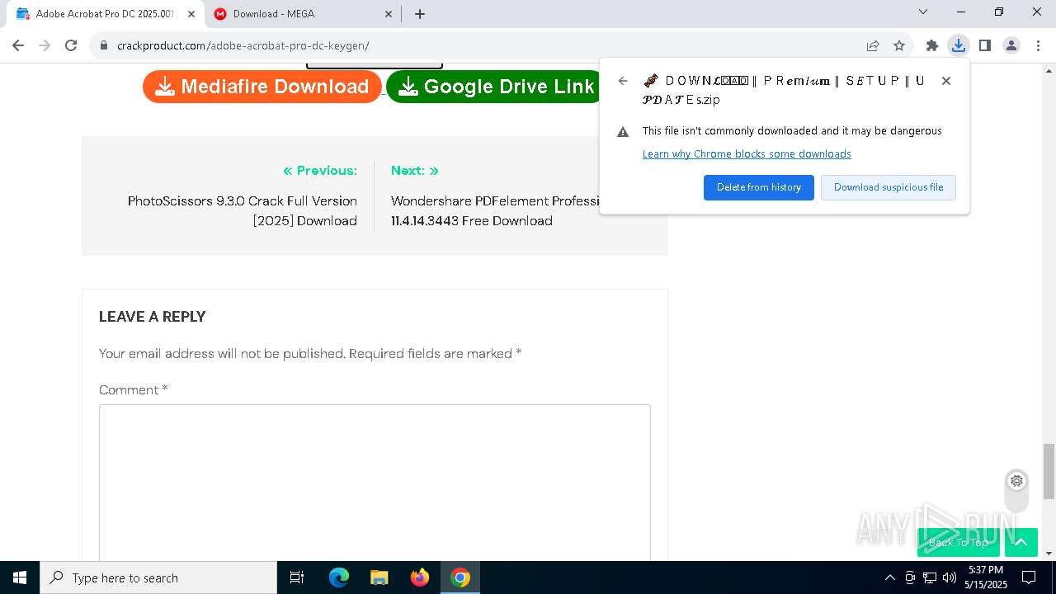Screen dimensions: 1056x594
Task: Click Delete from history button
Action: [x=759, y=187]
